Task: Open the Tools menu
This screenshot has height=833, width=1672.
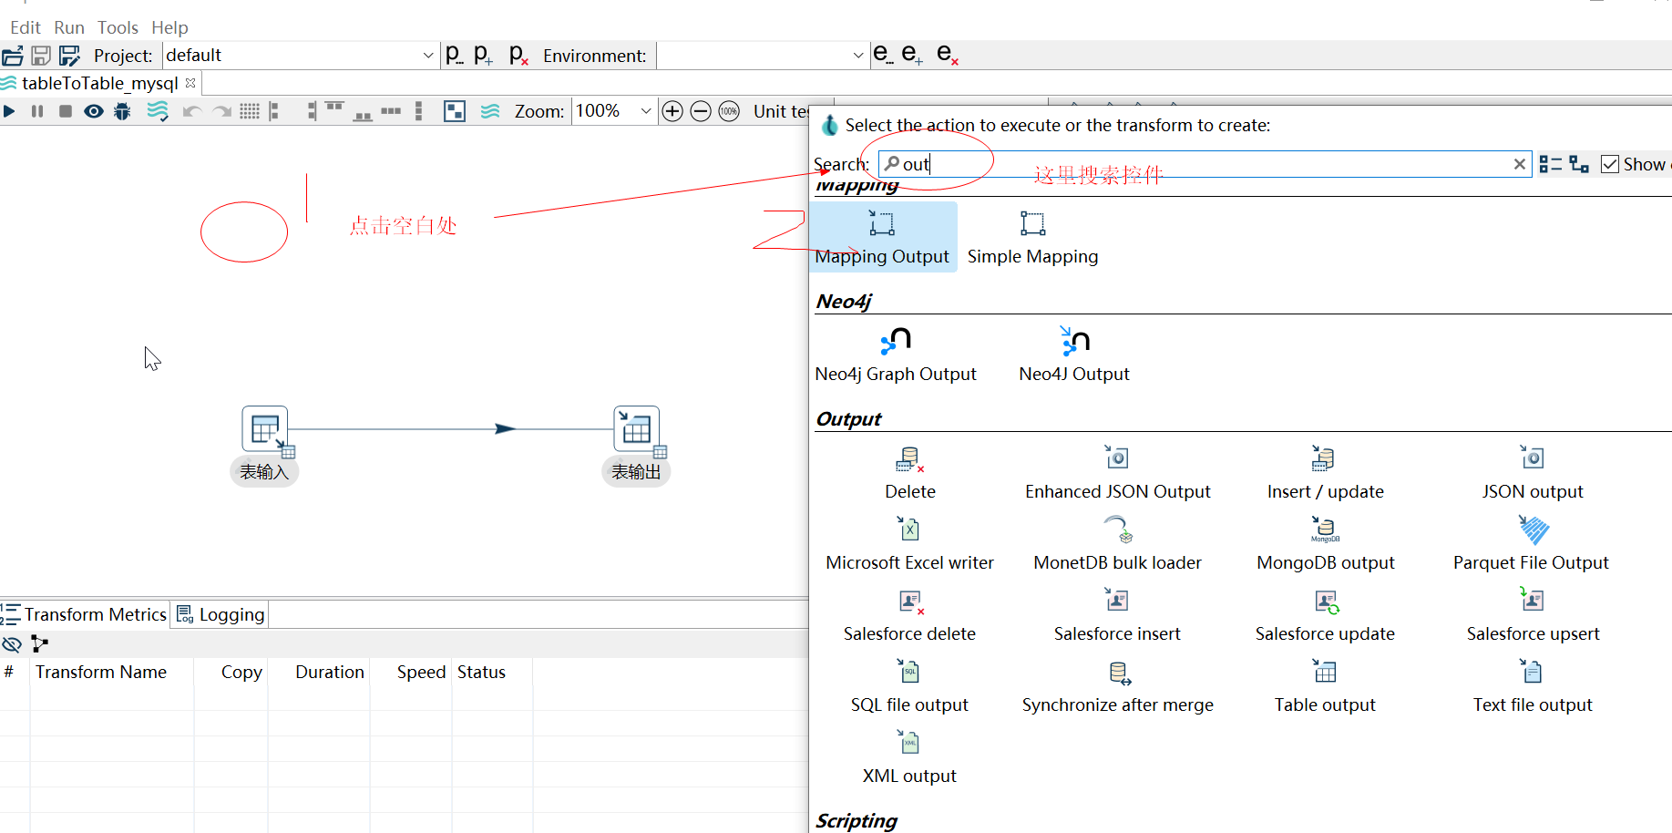Action: (x=118, y=27)
